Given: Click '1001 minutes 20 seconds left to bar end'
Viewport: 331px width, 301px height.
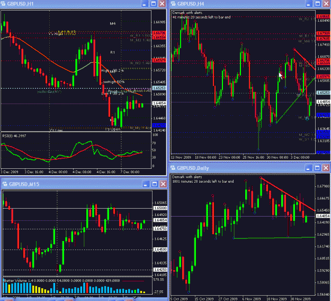Looking at the screenshot, I should pyautogui.click(x=203, y=181).
